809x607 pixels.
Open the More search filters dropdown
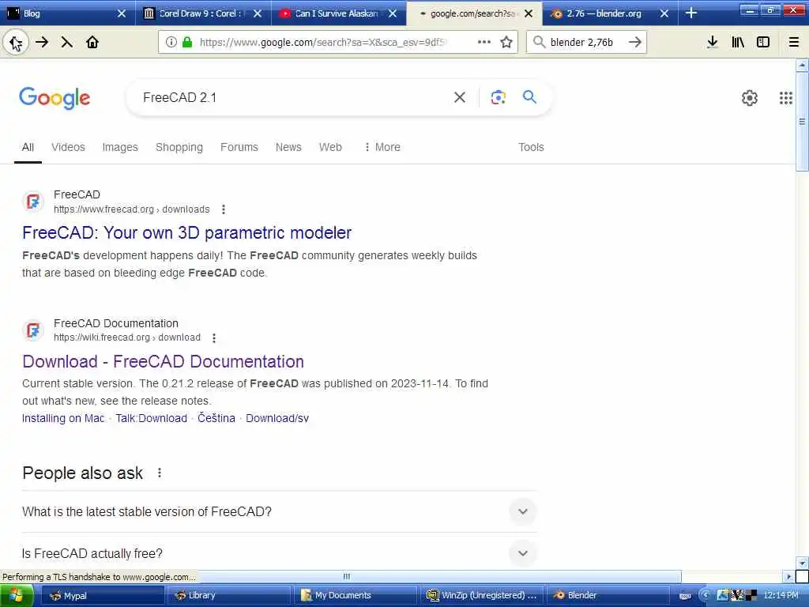[382, 147]
